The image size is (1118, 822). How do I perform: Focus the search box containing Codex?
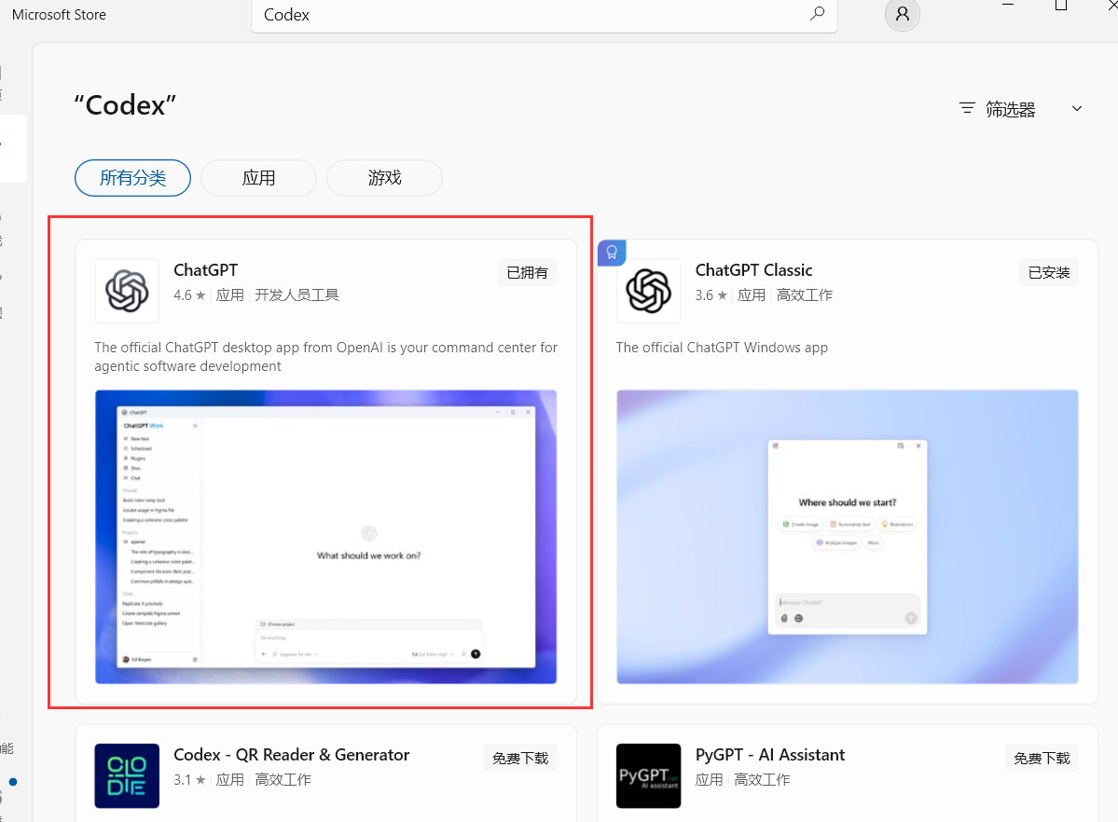click(x=544, y=15)
